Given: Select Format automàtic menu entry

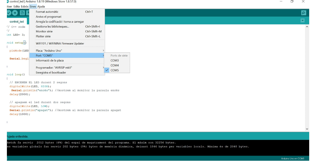Looking at the screenshot, I should pyautogui.click(x=47, y=12).
